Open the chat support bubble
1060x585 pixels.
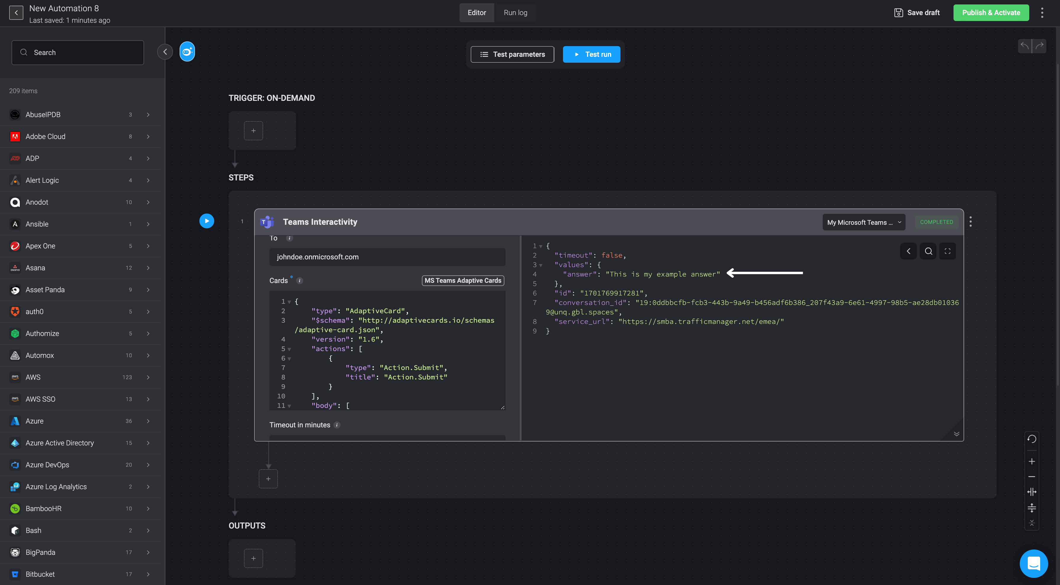tap(1034, 563)
